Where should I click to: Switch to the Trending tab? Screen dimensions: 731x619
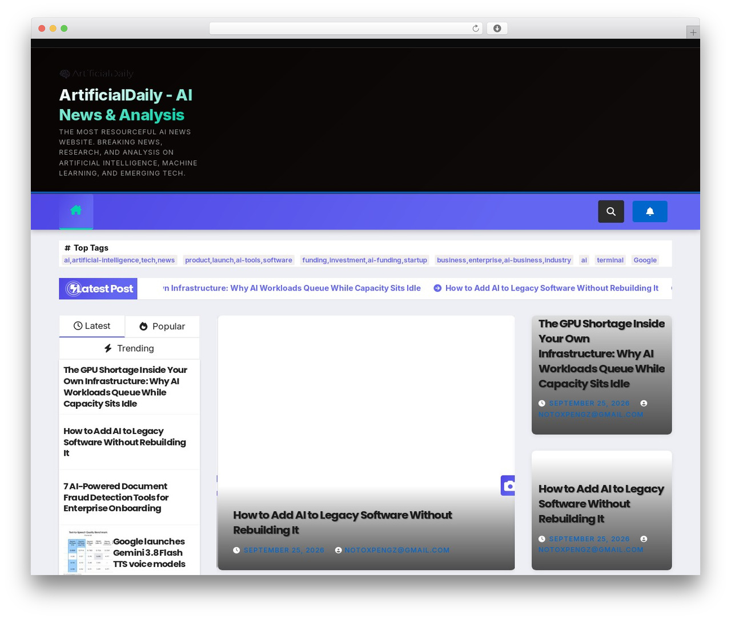click(x=129, y=348)
